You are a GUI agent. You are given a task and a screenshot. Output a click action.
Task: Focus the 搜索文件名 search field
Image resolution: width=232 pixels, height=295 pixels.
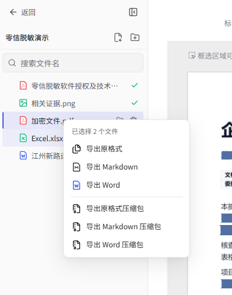coord(73,63)
